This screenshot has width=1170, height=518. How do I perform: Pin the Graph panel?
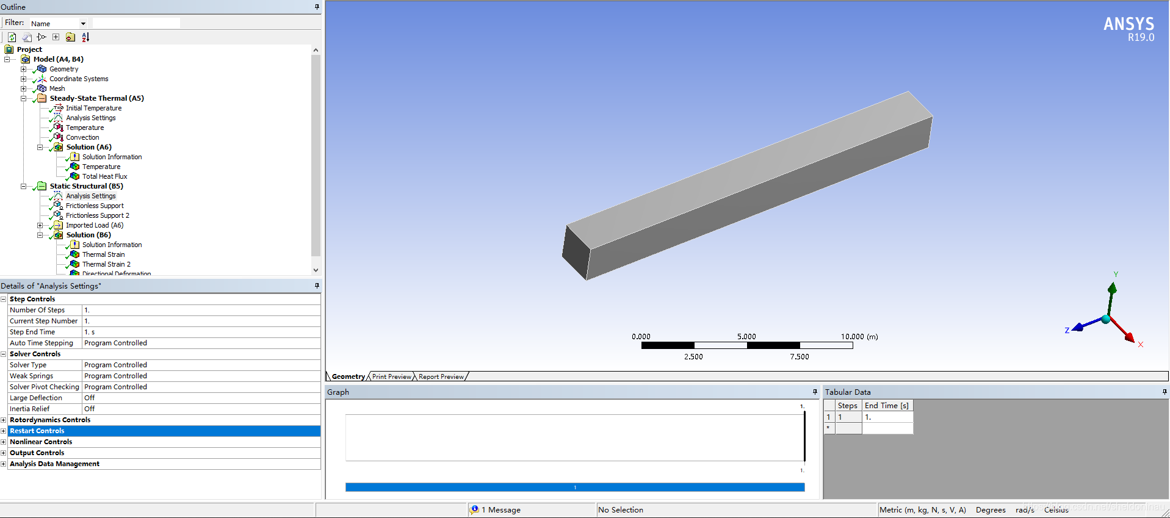[x=815, y=392]
